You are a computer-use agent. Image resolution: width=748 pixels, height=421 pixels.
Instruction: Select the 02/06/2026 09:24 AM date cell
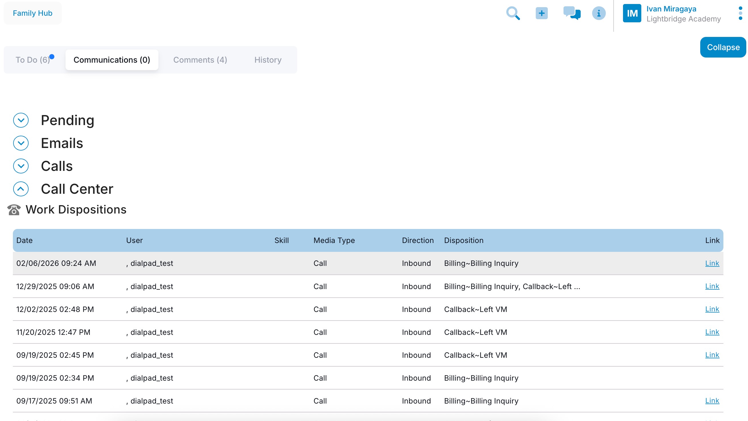[x=56, y=264]
